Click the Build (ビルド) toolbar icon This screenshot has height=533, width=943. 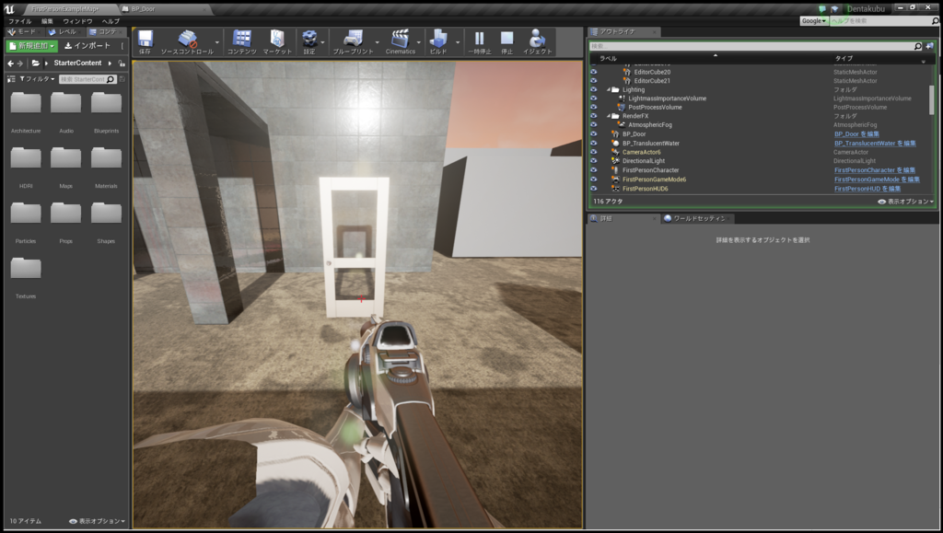(437, 39)
